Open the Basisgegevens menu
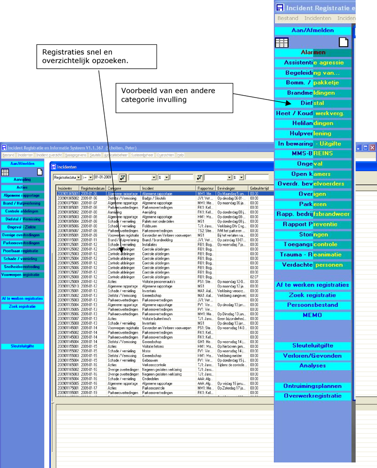 point(75,155)
